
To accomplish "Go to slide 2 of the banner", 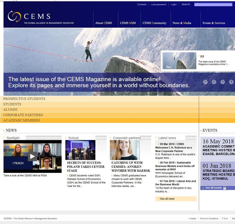I will coord(214,82).
